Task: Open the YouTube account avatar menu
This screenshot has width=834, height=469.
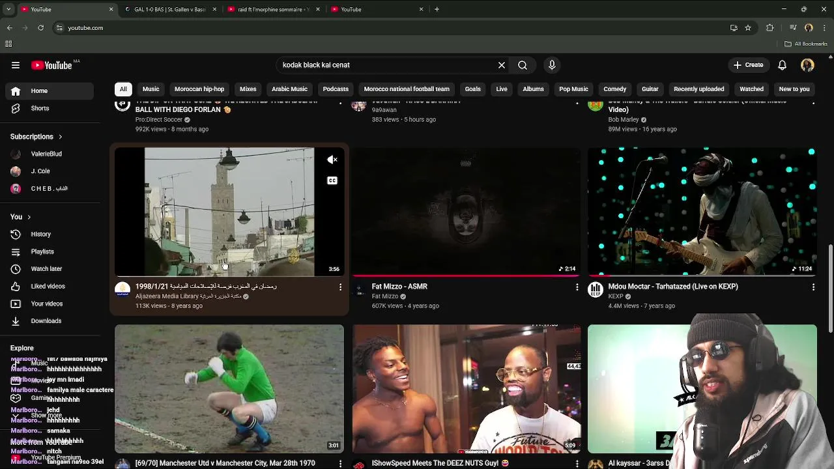Action: pos(807,65)
